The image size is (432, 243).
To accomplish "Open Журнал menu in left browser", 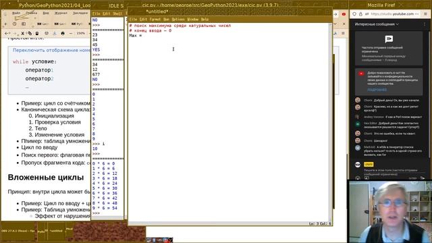I will 61,13.
